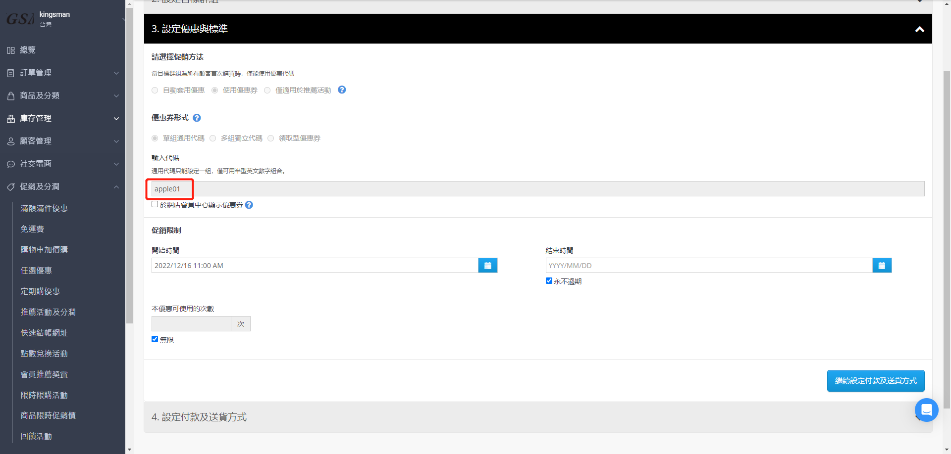
Task: Select the 多組獨立代碼 radio option
Action: (x=213, y=138)
